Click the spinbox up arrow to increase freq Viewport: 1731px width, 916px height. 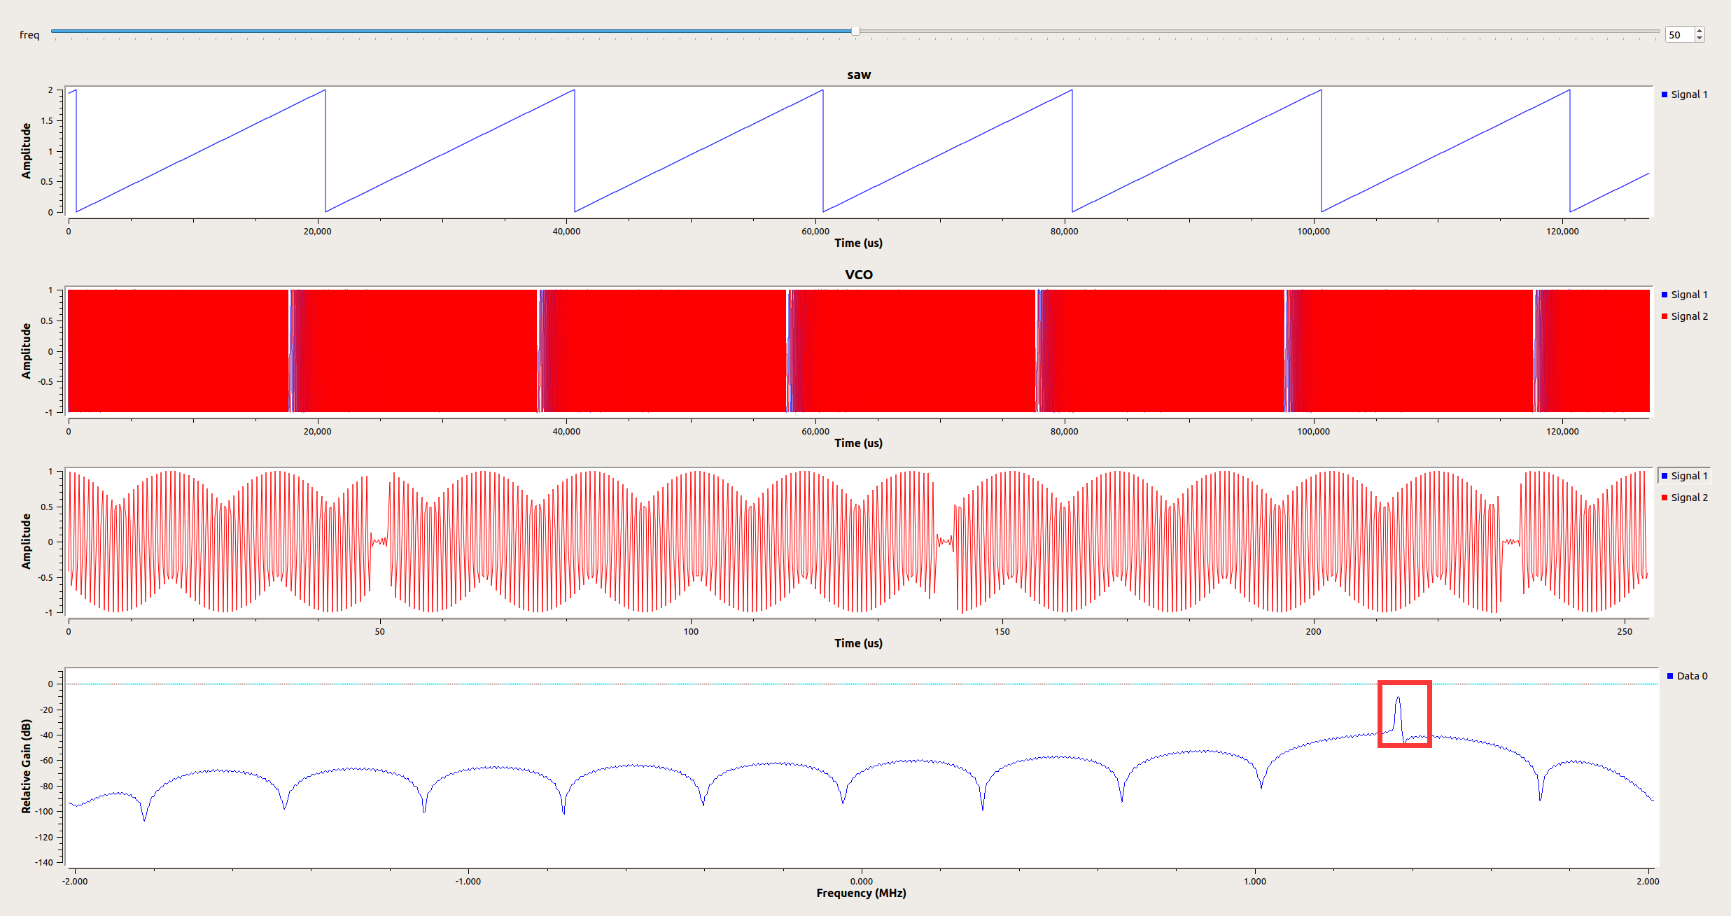(1700, 29)
